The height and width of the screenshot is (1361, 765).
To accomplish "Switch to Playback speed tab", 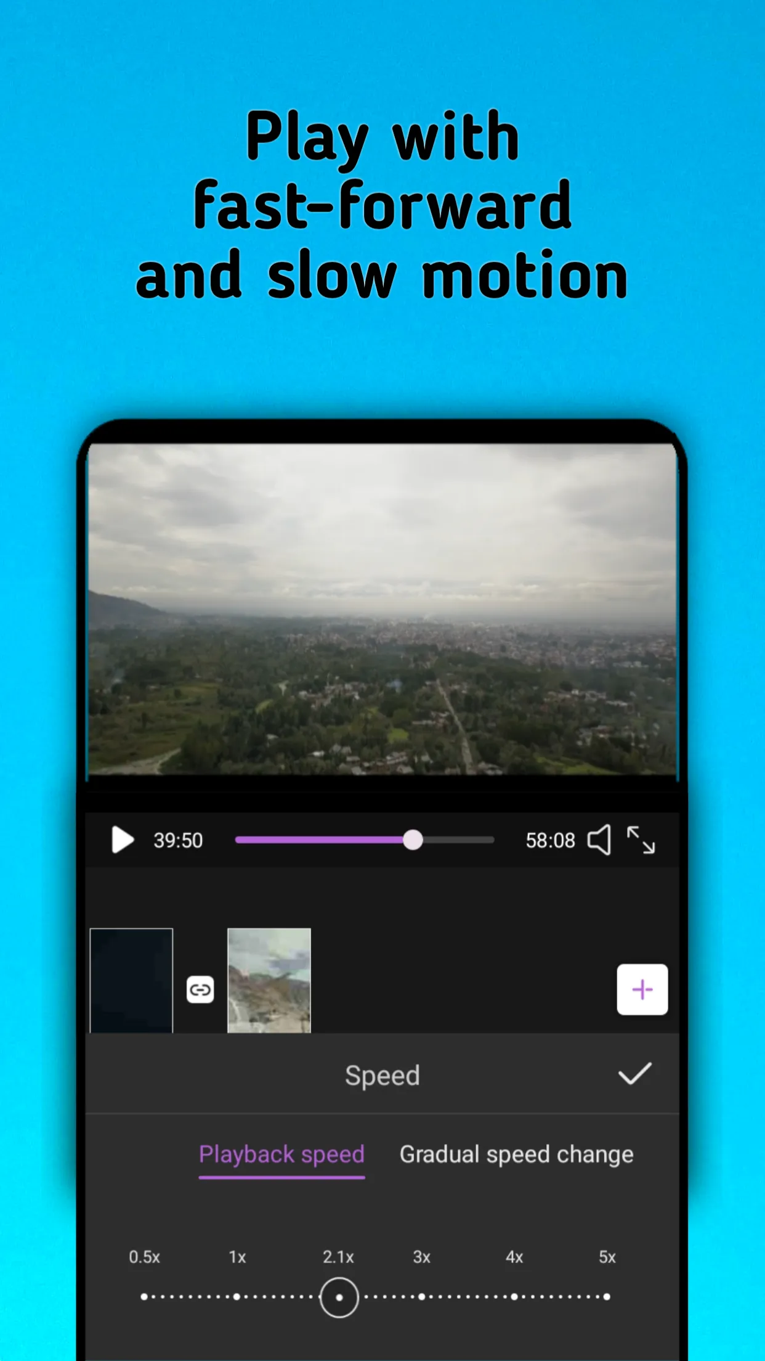I will pos(281,1155).
